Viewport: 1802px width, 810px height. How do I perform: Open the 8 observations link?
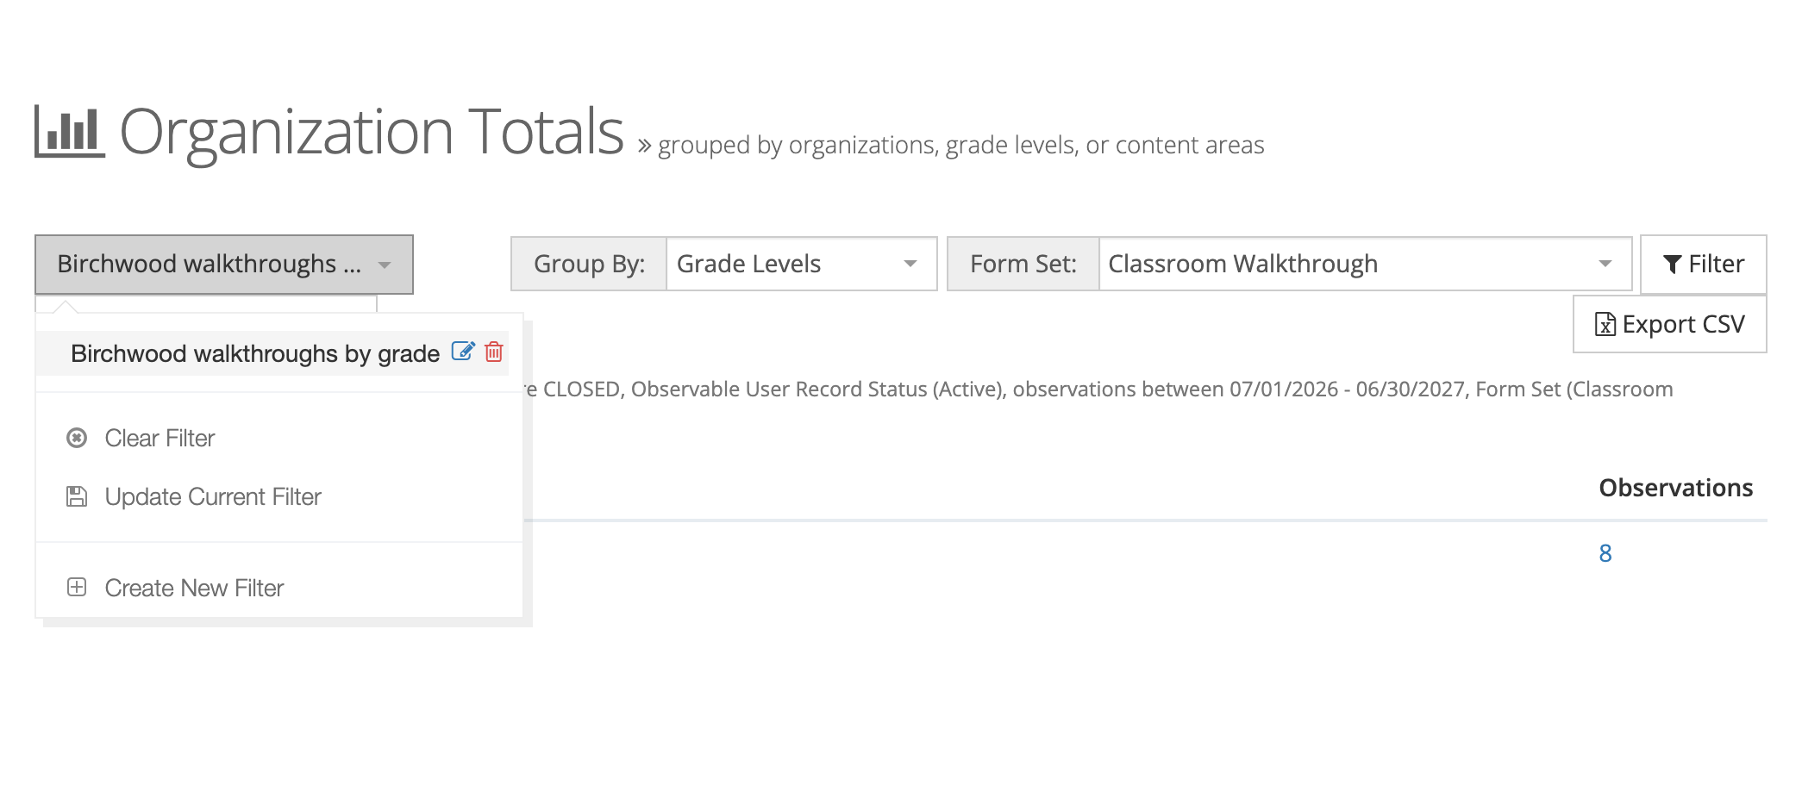click(1605, 553)
